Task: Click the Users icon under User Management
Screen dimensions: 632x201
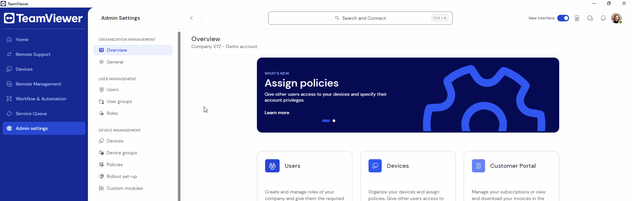Action: [x=101, y=89]
